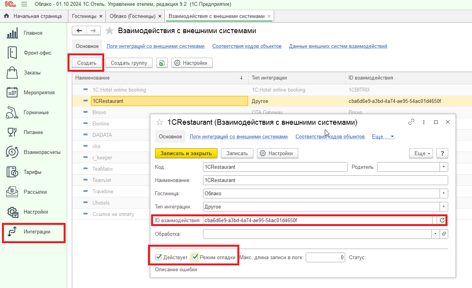Toggle the Действует checkbox

point(159,257)
